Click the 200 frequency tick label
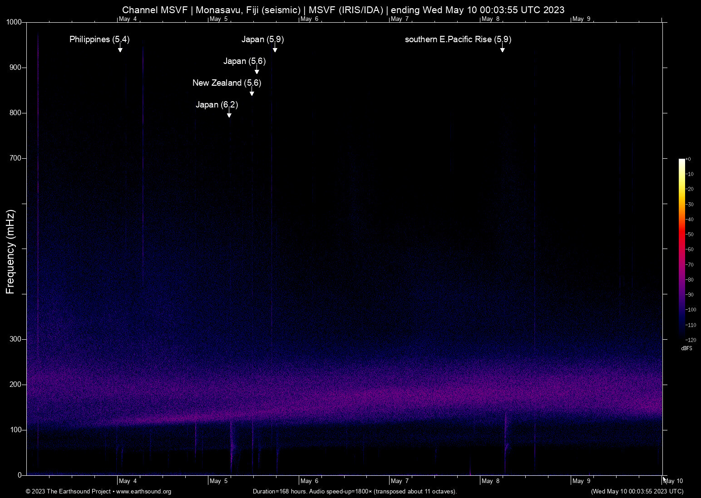Viewport: 701px width, 498px height. 16,385
